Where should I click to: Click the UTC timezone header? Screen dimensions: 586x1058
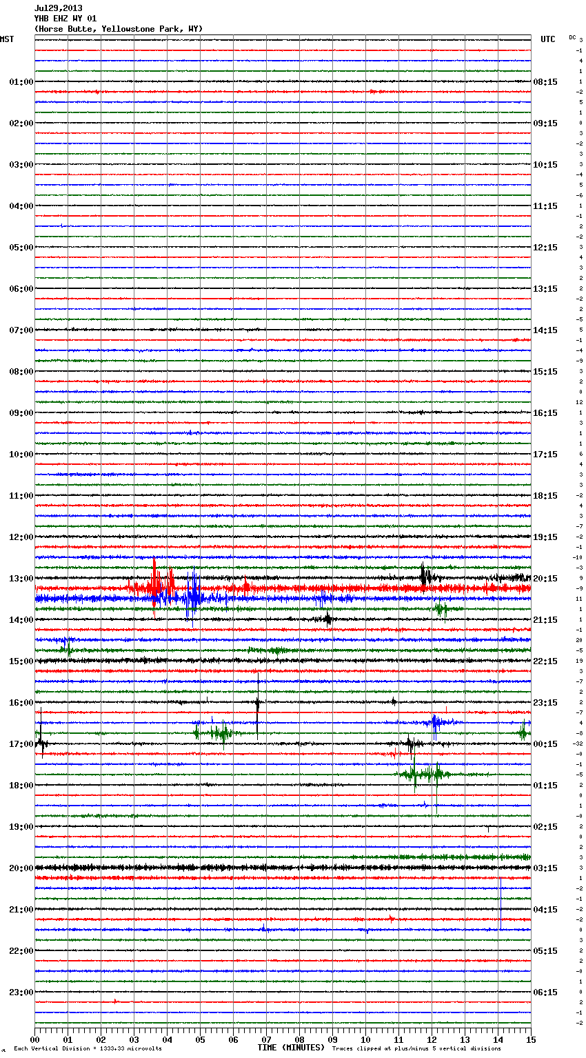(x=547, y=39)
